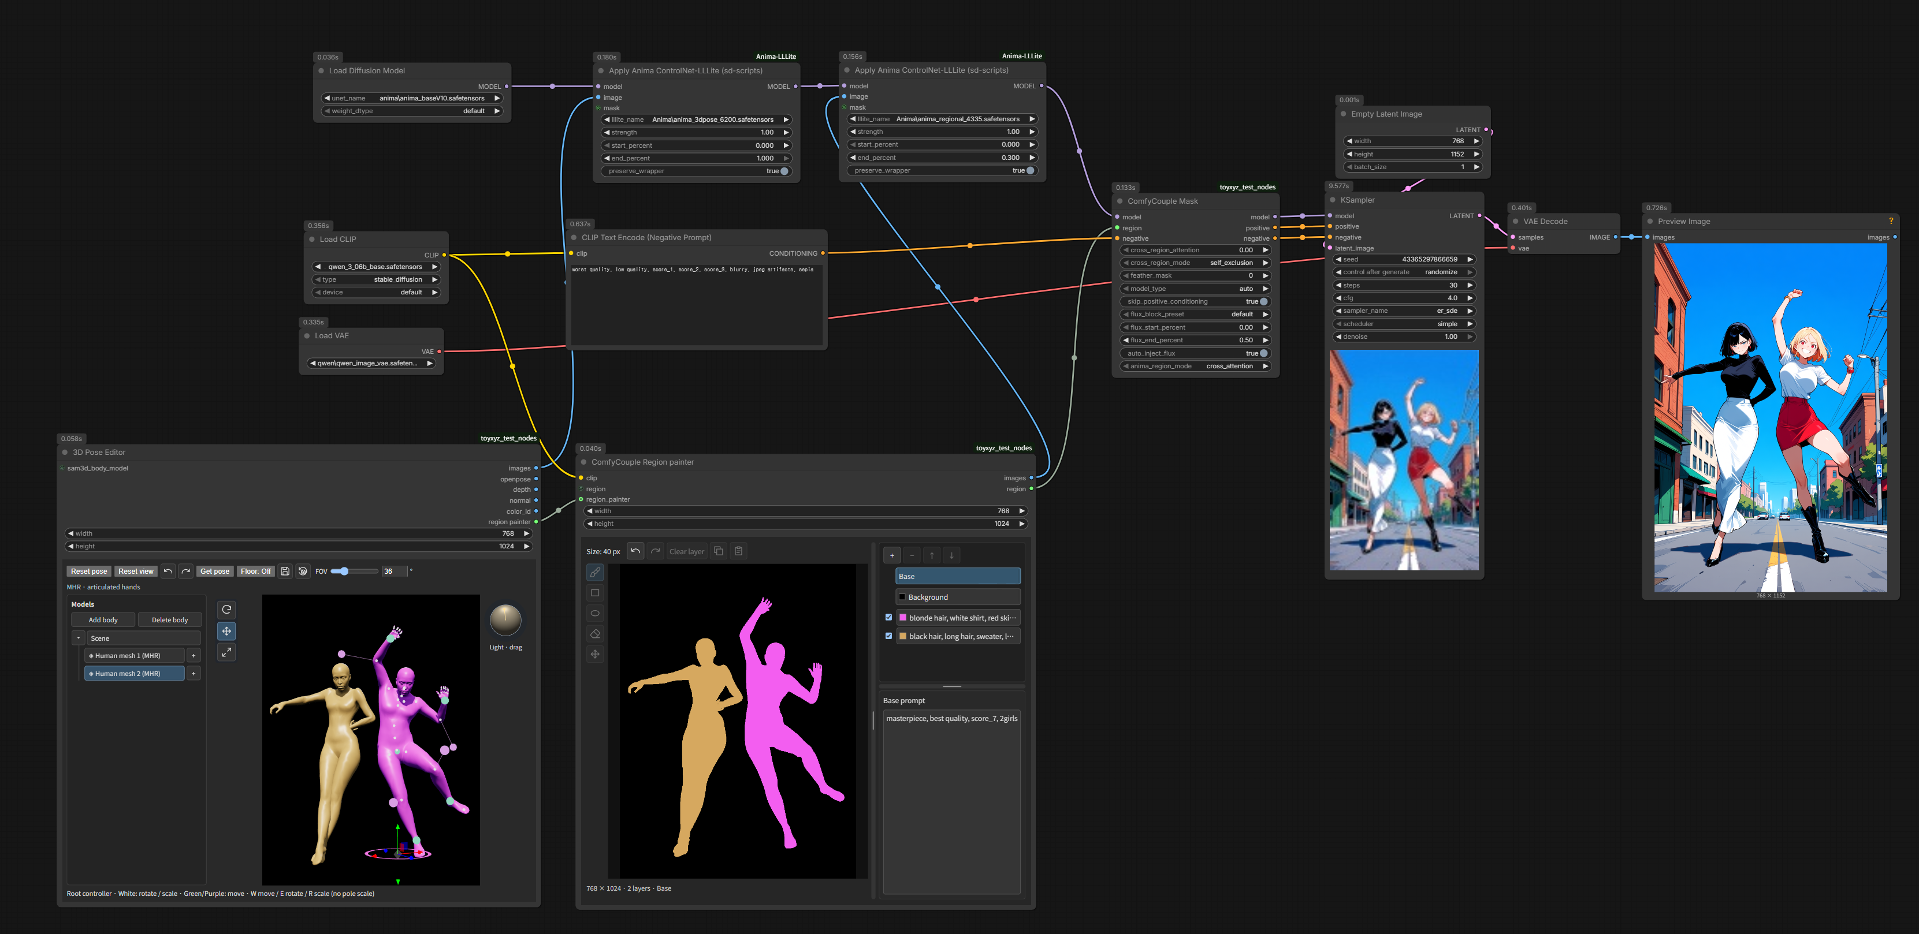Select the eraser tool in Region painter
The height and width of the screenshot is (934, 1919).
594,634
